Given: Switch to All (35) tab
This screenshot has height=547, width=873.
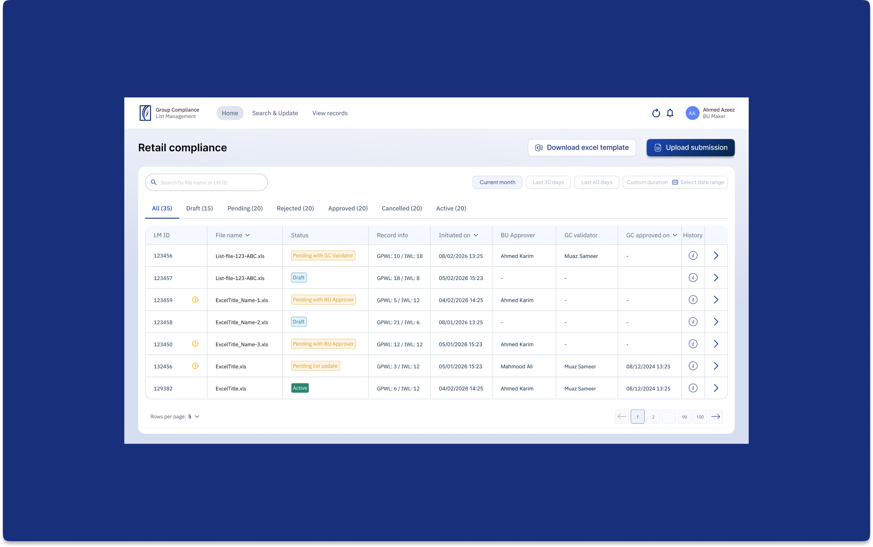Looking at the screenshot, I should click(162, 209).
